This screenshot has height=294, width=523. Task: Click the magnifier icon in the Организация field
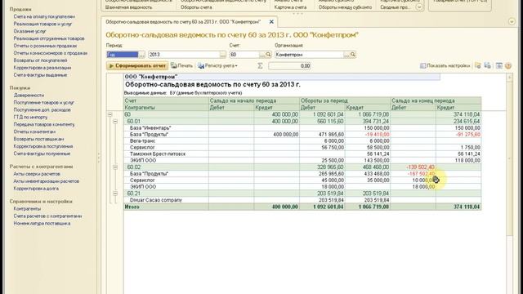[353, 55]
